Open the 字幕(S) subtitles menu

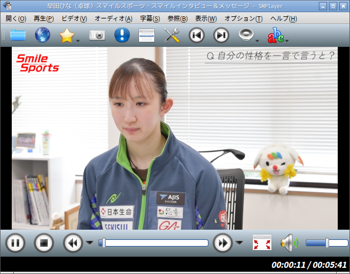point(150,19)
